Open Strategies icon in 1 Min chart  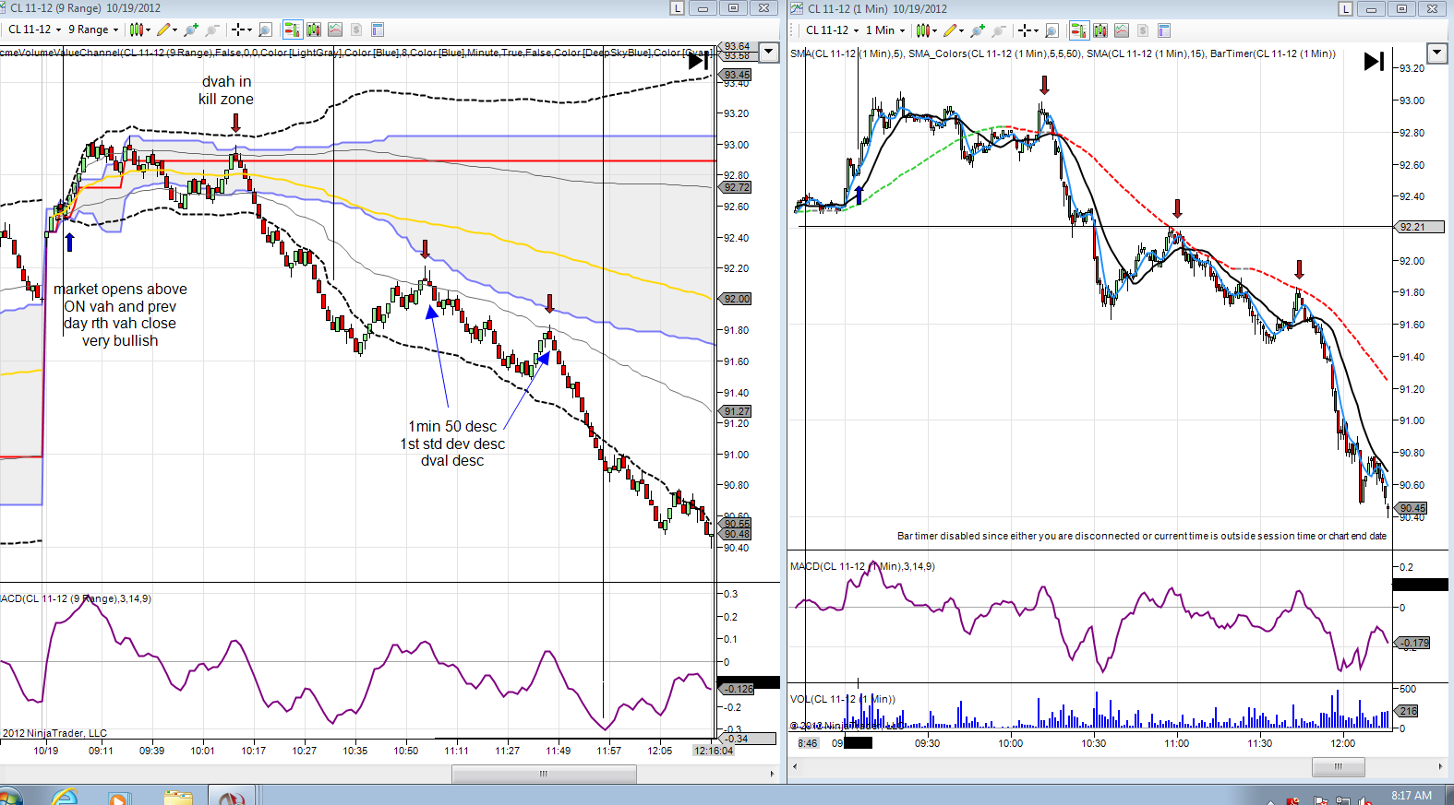(1143, 30)
